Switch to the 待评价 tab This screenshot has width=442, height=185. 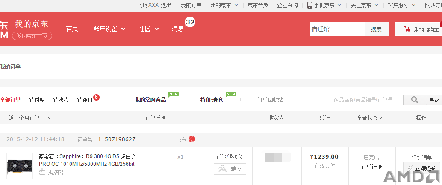click(x=85, y=100)
